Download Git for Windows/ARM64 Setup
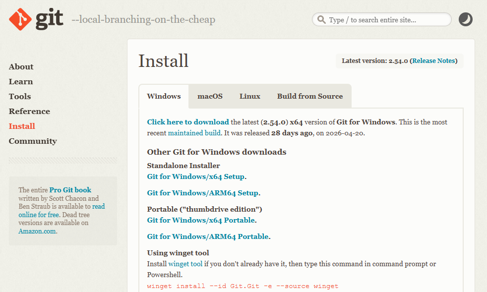The image size is (487, 292). click(x=203, y=193)
